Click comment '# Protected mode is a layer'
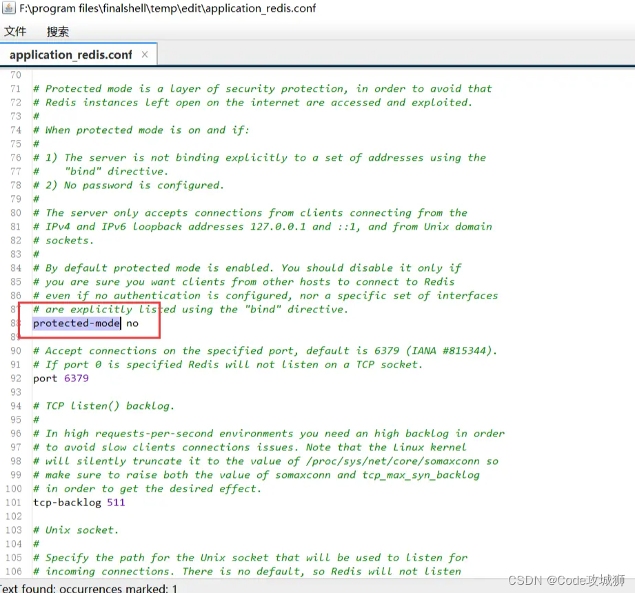This screenshot has height=593, width=635. [263, 89]
